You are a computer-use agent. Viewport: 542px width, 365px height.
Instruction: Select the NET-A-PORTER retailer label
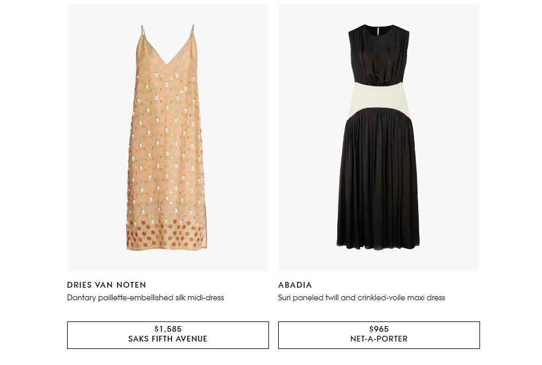pyautogui.click(x=379, y=339)
